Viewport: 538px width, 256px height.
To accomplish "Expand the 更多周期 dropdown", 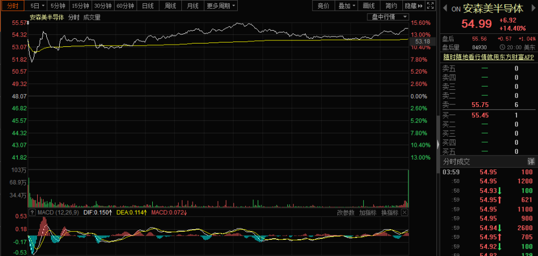I will pos(221,5).
